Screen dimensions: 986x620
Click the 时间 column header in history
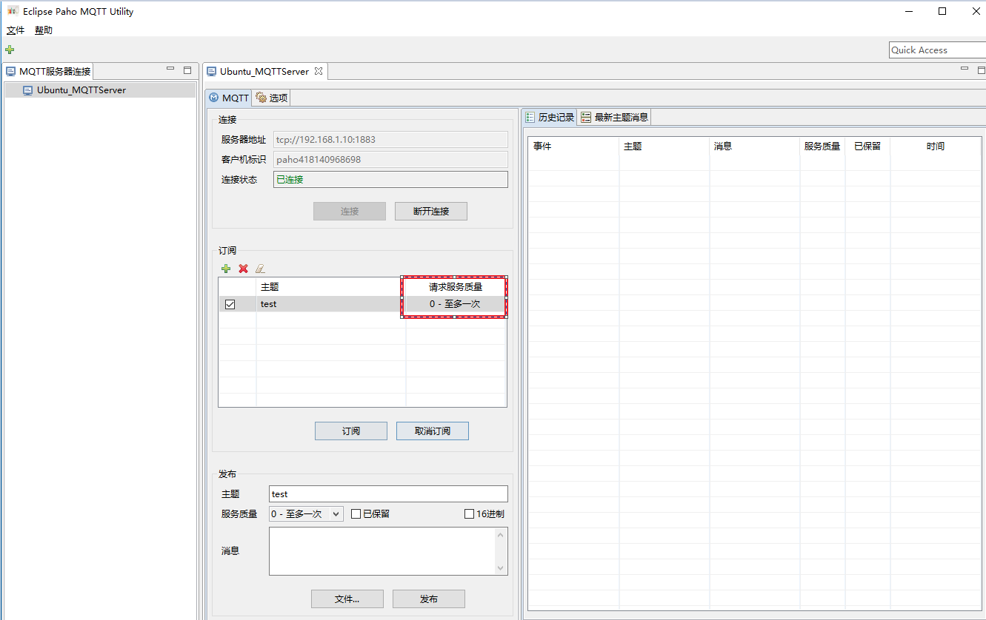936,146
